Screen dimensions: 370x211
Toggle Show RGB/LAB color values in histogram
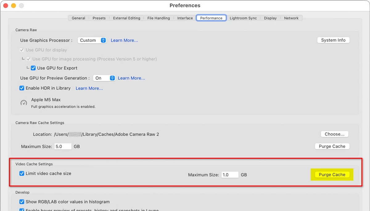22,202
